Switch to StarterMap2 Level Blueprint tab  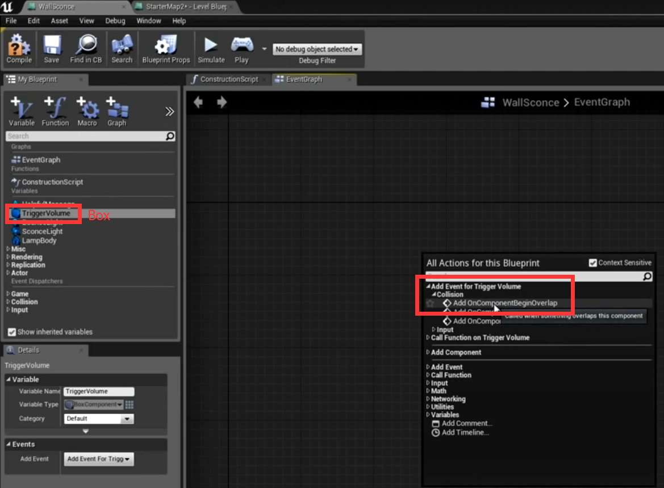click(x=186, y=7)
